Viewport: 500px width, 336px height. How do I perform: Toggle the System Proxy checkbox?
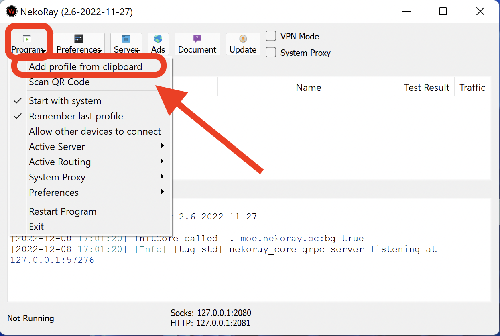[271, 53]
